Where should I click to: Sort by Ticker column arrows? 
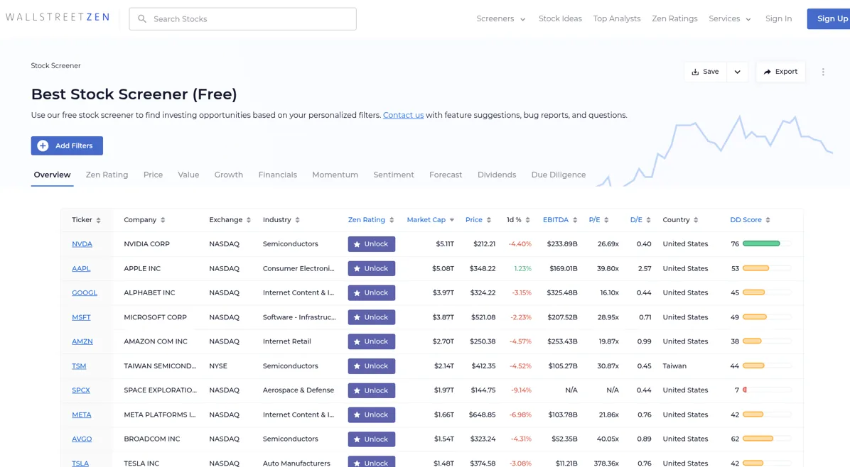[x=98, y=220]
